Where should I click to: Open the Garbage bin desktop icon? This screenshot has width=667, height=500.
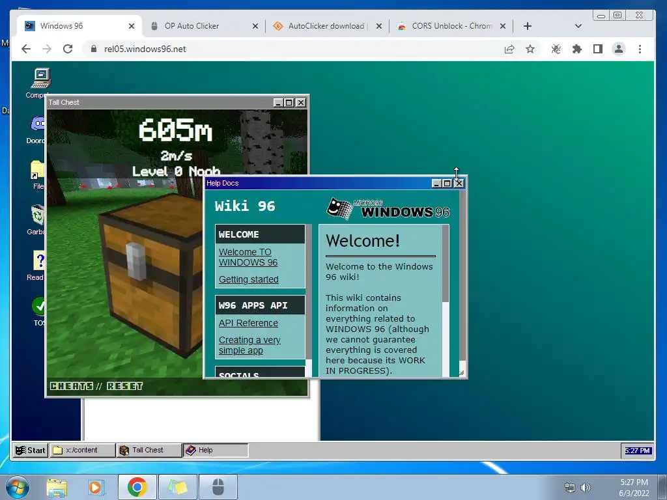pos(38,214)
